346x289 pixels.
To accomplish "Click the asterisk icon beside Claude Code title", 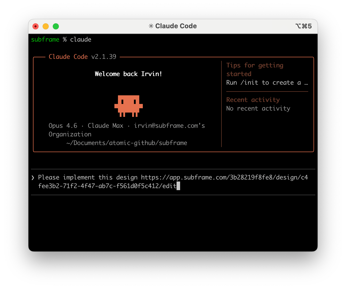I will pyautogui.click(x=151, y=26).
